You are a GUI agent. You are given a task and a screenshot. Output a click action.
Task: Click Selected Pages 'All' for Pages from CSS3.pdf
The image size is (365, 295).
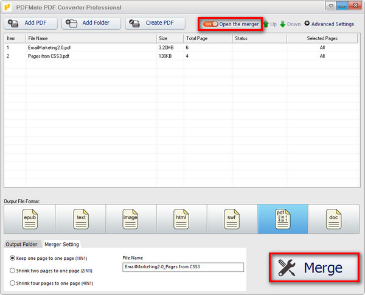click(322, 56)
